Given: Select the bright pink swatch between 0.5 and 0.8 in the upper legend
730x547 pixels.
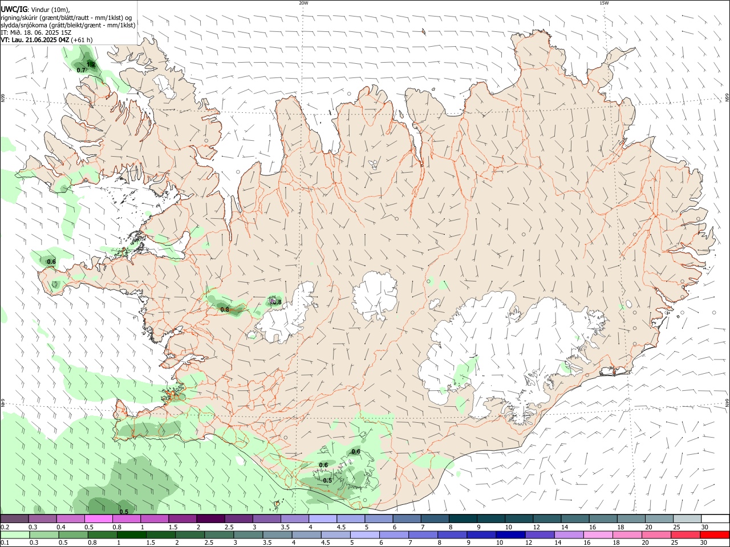Looking at the screenshot, I should [x=98, y=519].
